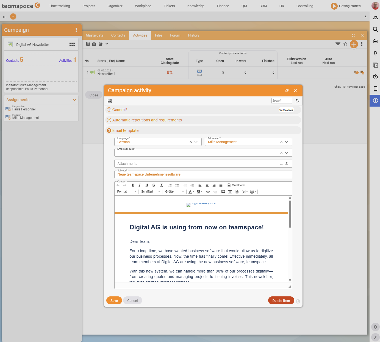Switch to the History tab
Screen dimensions: 380x342
pos(193,35)
